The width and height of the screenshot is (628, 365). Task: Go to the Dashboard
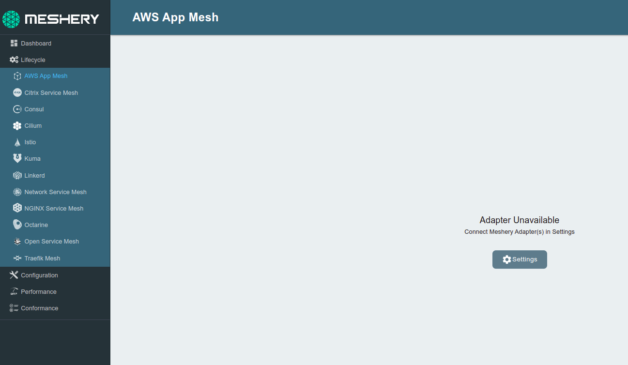(x=36, y=43)
